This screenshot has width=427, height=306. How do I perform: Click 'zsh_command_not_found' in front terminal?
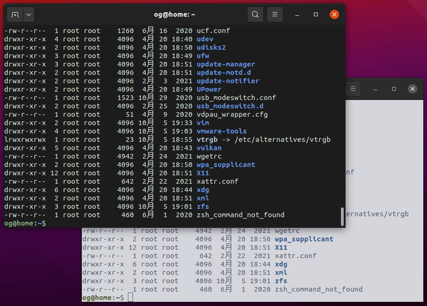[240, 215]
